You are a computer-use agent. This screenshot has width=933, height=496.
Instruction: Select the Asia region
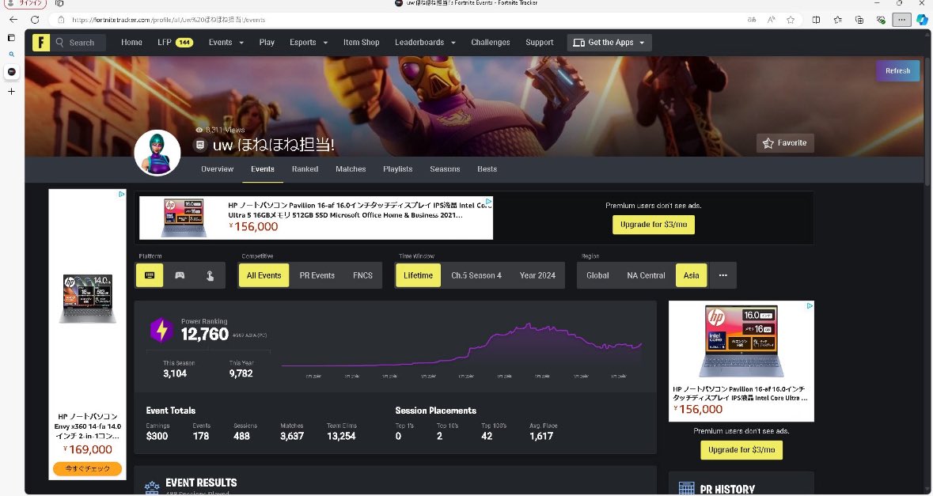tap(691, 275)
